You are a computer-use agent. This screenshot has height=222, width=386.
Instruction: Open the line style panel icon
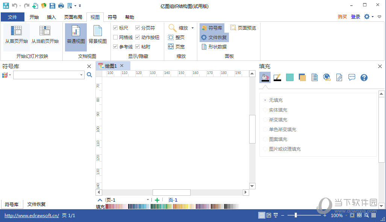[277, 77]
